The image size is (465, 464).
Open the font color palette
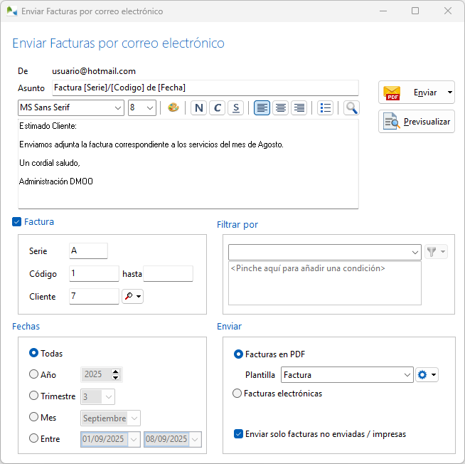[x=173, y=108]
